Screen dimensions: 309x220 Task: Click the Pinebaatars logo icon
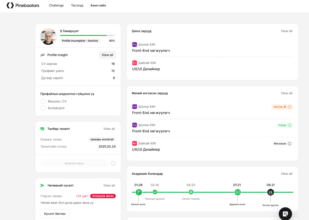(x=10, y=5)
